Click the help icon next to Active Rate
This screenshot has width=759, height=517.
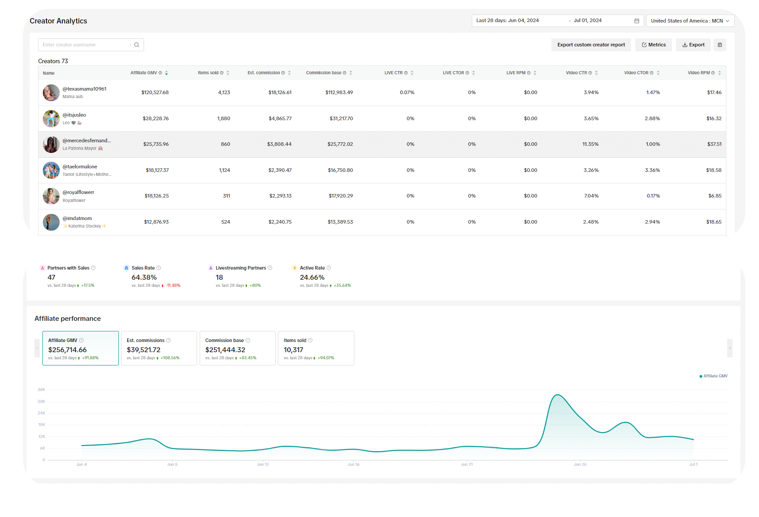329,268
